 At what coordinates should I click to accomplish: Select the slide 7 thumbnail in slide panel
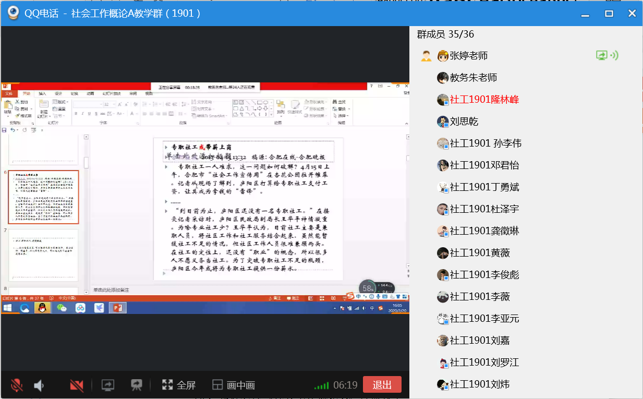pos(43,255)
